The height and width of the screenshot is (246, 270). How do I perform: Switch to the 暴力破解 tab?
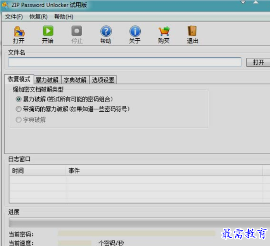click(47, 80)
